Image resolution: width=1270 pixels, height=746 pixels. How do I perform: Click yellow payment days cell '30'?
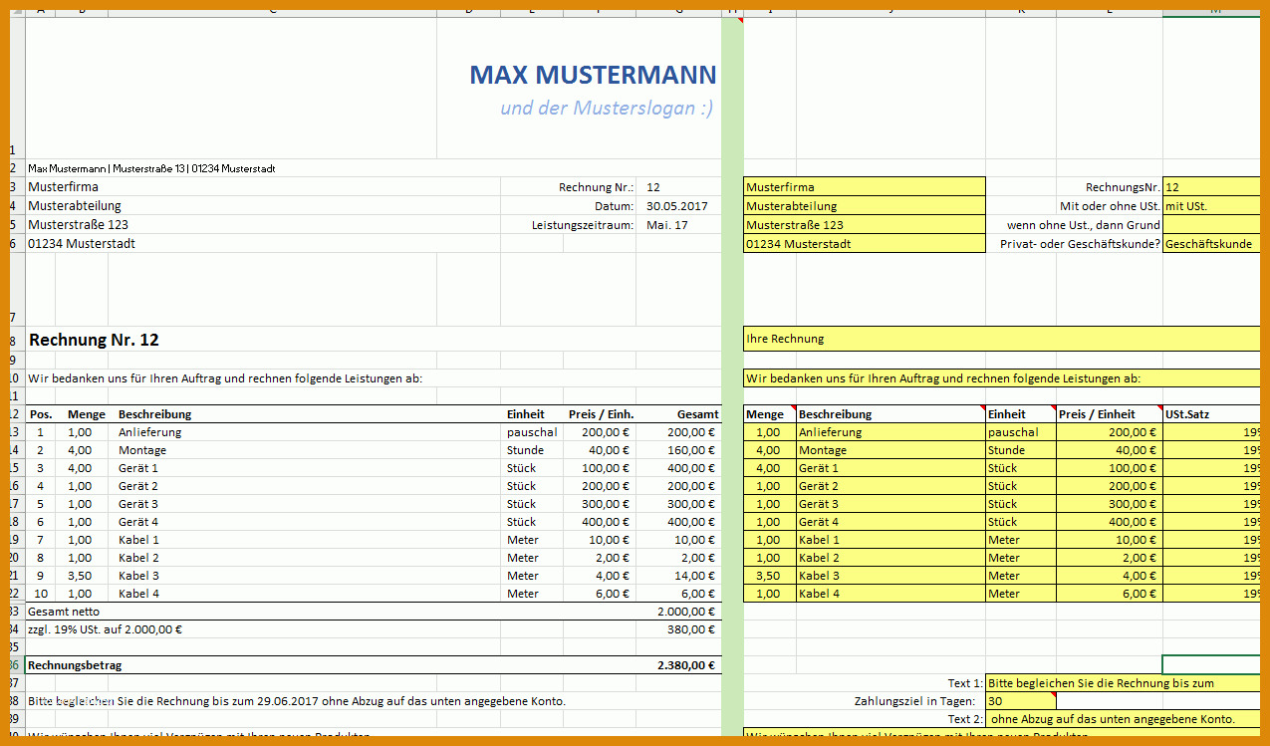(1020, 701)
